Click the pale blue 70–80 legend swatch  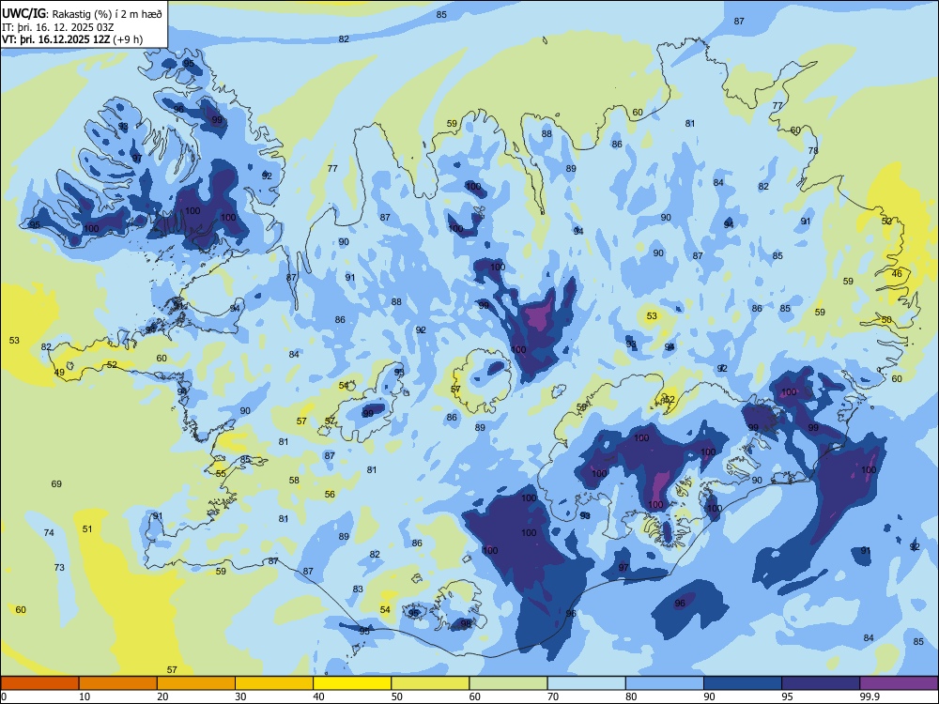586,683
